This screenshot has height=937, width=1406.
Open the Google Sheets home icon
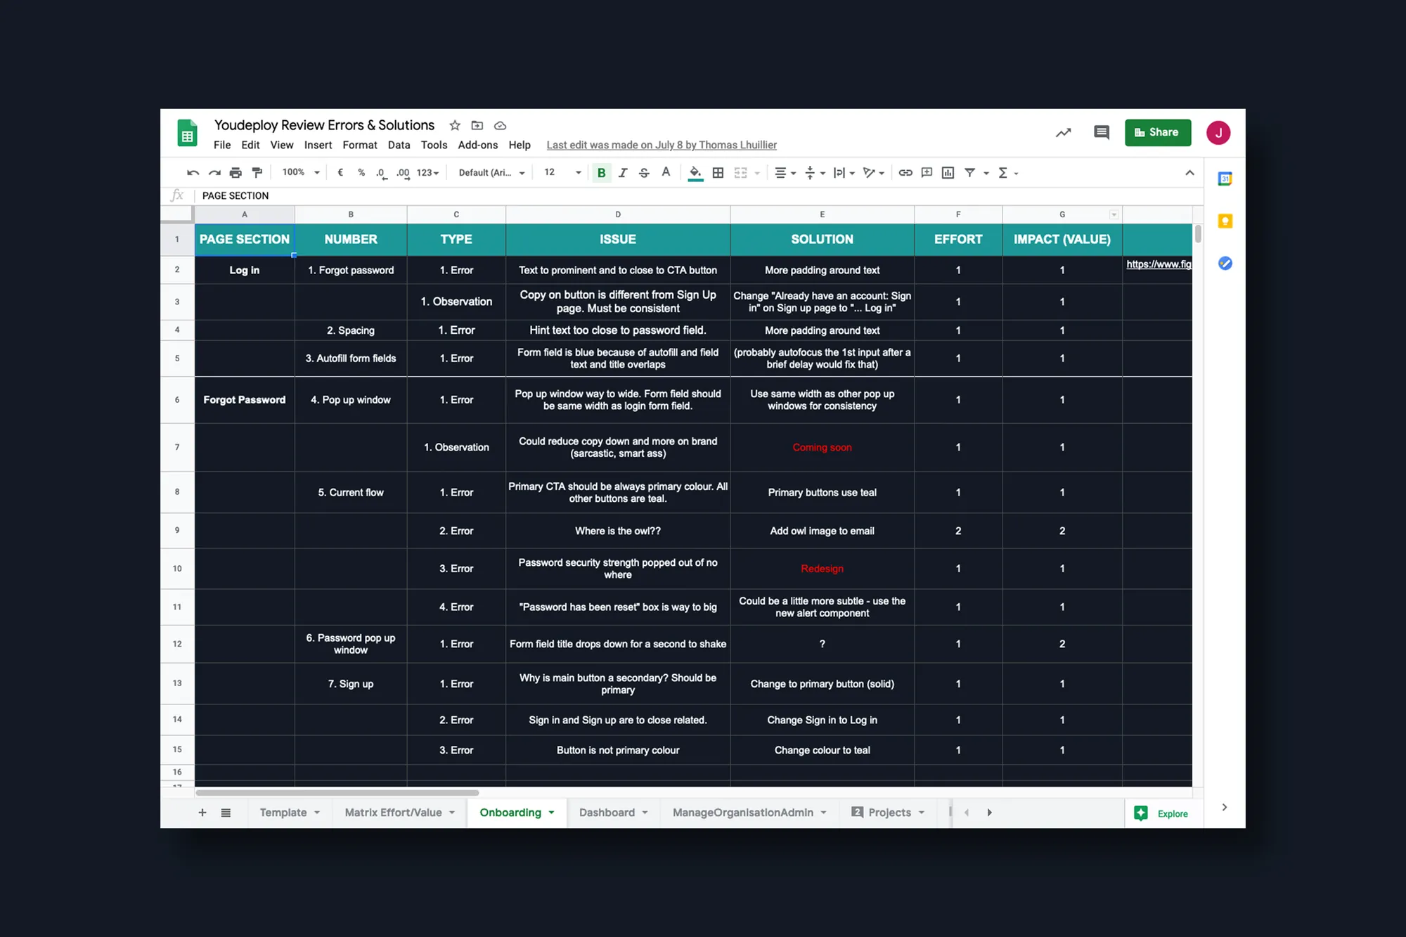tap(187, 133)
